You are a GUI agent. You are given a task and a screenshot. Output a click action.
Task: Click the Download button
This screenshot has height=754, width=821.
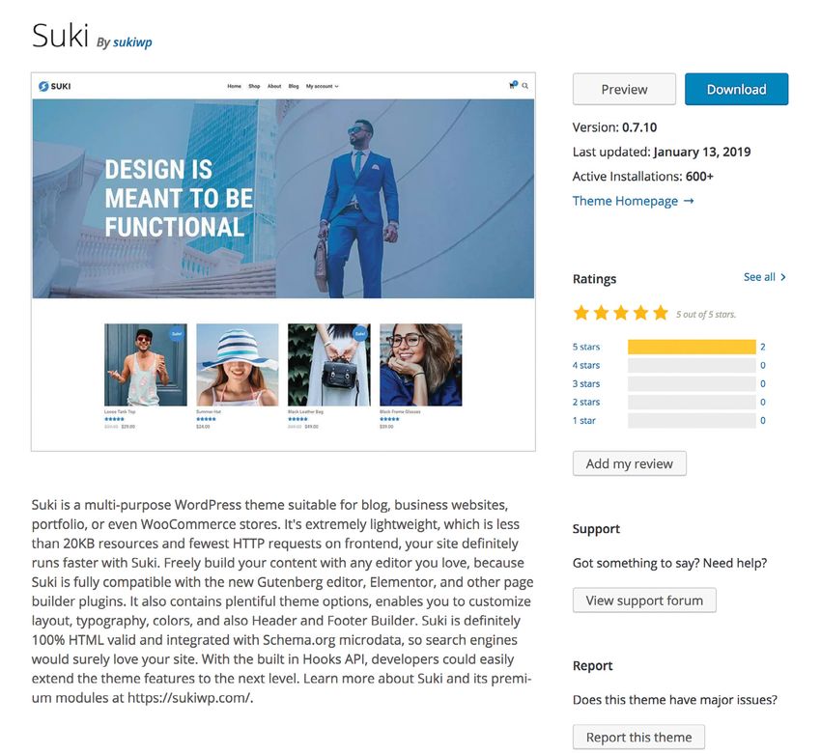pos(736,89)
